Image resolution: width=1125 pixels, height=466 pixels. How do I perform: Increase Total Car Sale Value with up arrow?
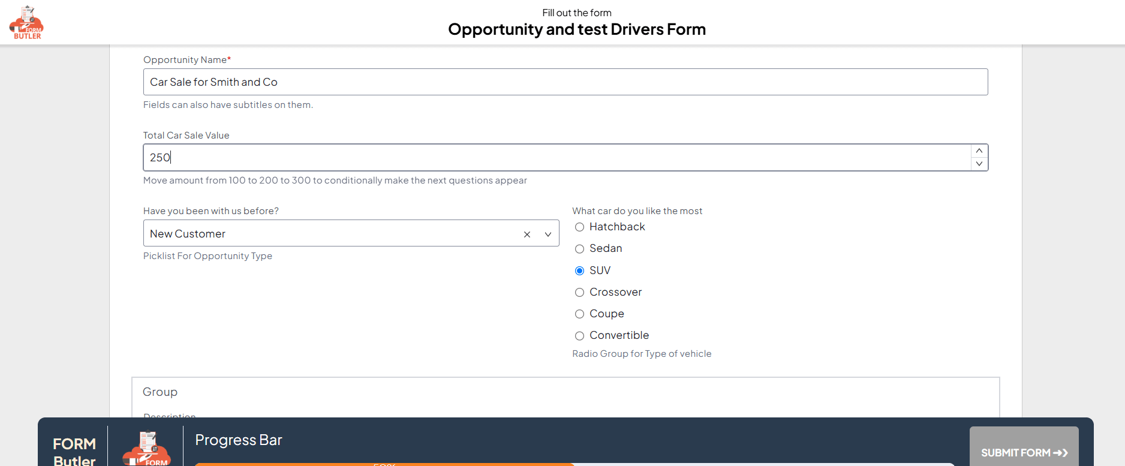[979, 151]
